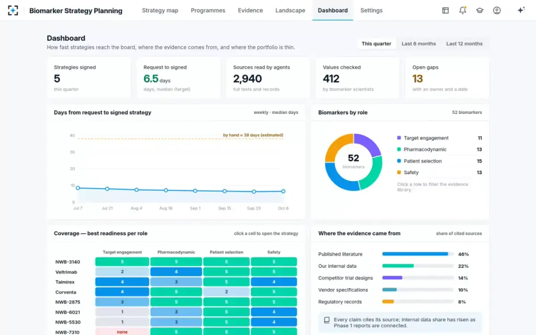Viewport: 536px width, 335px height.
Task: Click the 'Talmirex' row label
Action: (65, 282)
